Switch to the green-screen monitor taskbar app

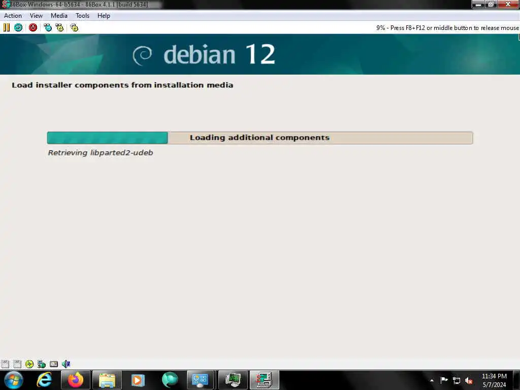coord(233,380)
